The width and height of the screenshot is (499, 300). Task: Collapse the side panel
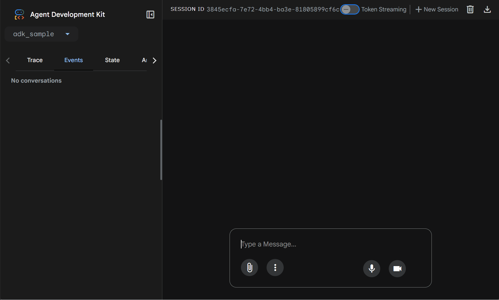tap(150, 15)
